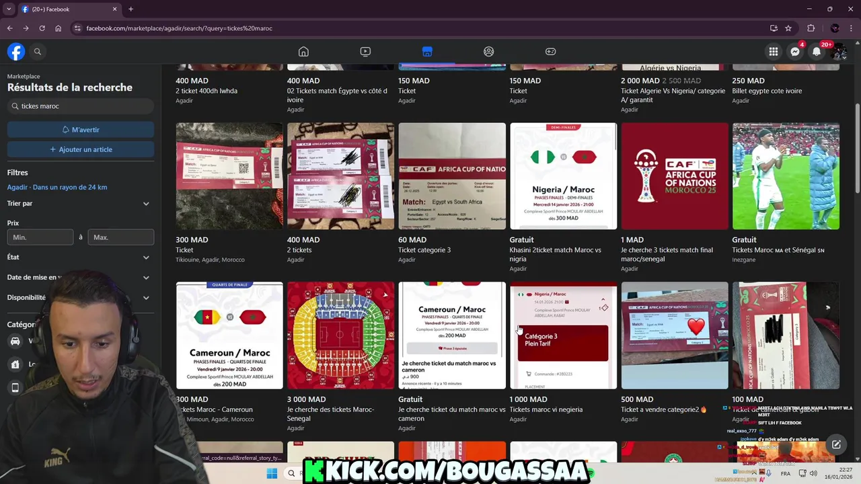Select the property rentals house icon

coord(15,364)
